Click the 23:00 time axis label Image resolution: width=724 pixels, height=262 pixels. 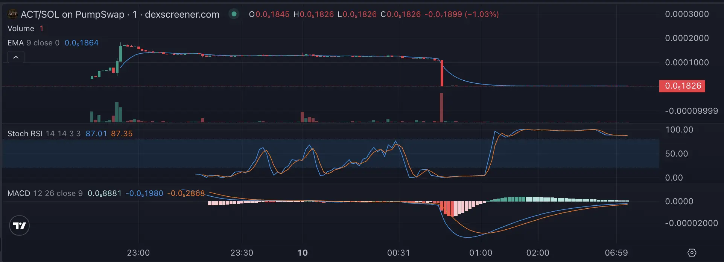coord(138,253)
